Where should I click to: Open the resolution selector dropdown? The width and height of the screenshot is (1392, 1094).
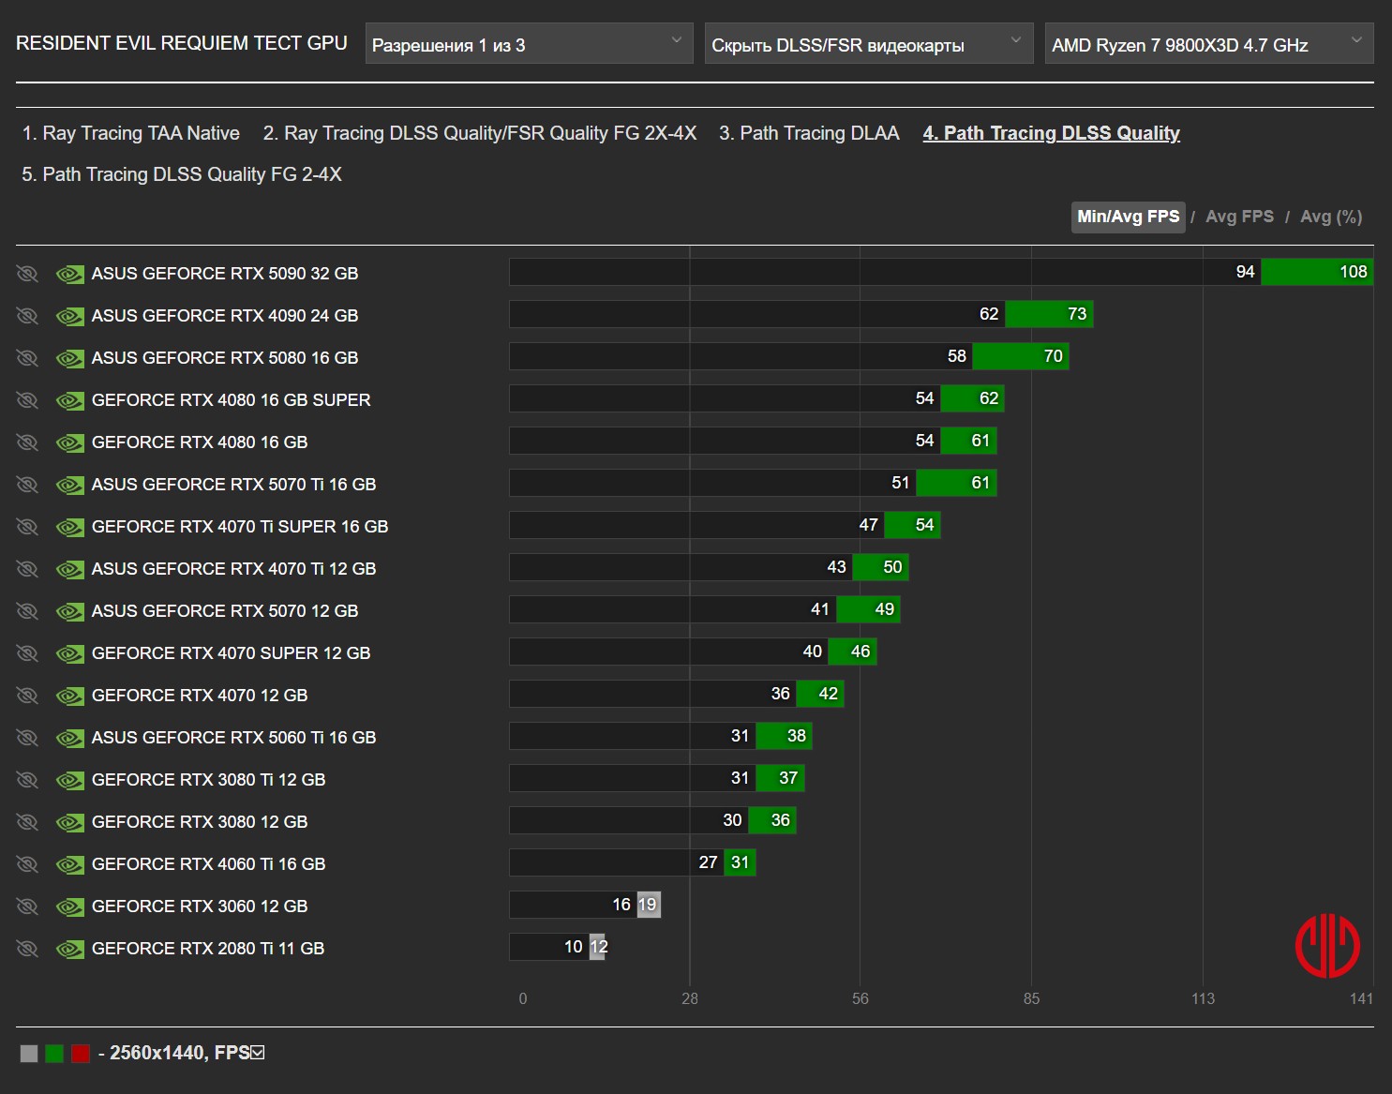click(529, 44)
